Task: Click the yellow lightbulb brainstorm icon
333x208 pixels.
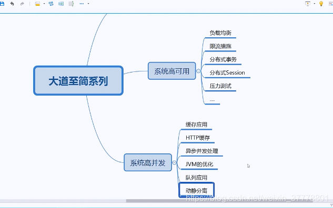Action: (321, 4)
